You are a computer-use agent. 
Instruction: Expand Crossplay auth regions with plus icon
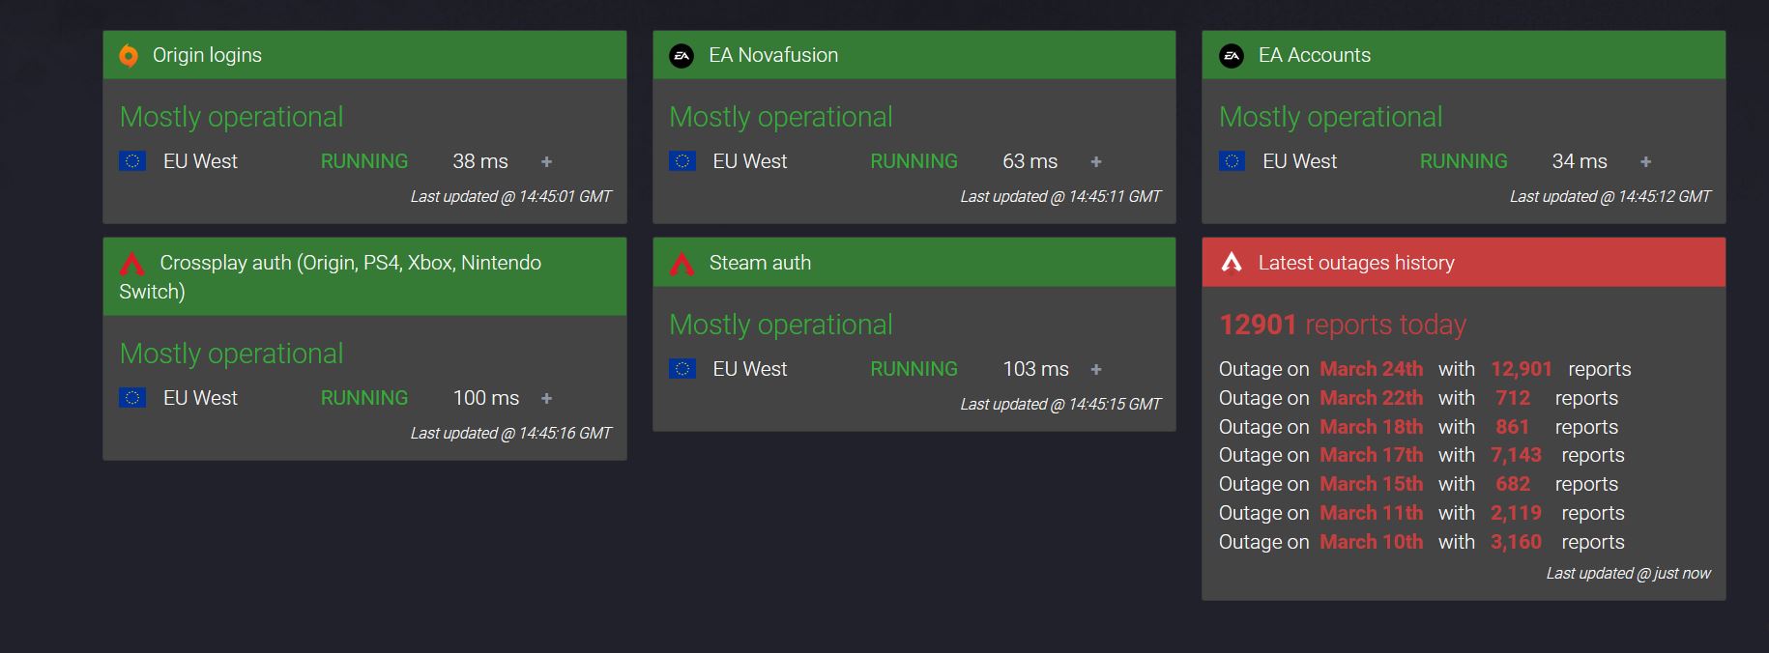point(546,399)
